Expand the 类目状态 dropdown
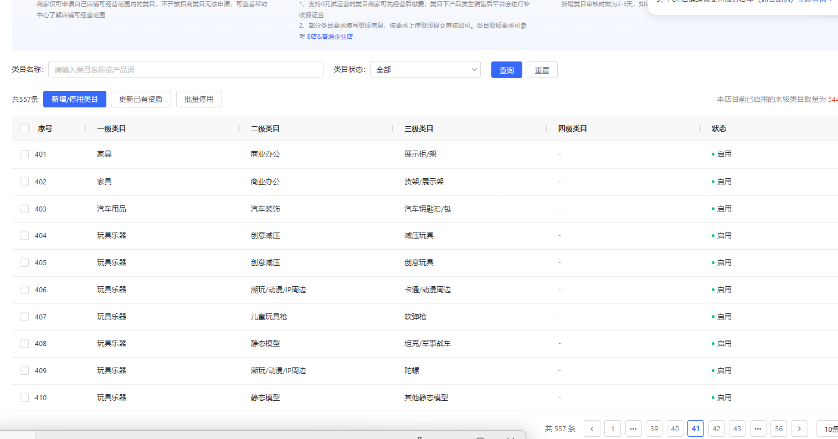838x439 pixels. coord(425,70)
